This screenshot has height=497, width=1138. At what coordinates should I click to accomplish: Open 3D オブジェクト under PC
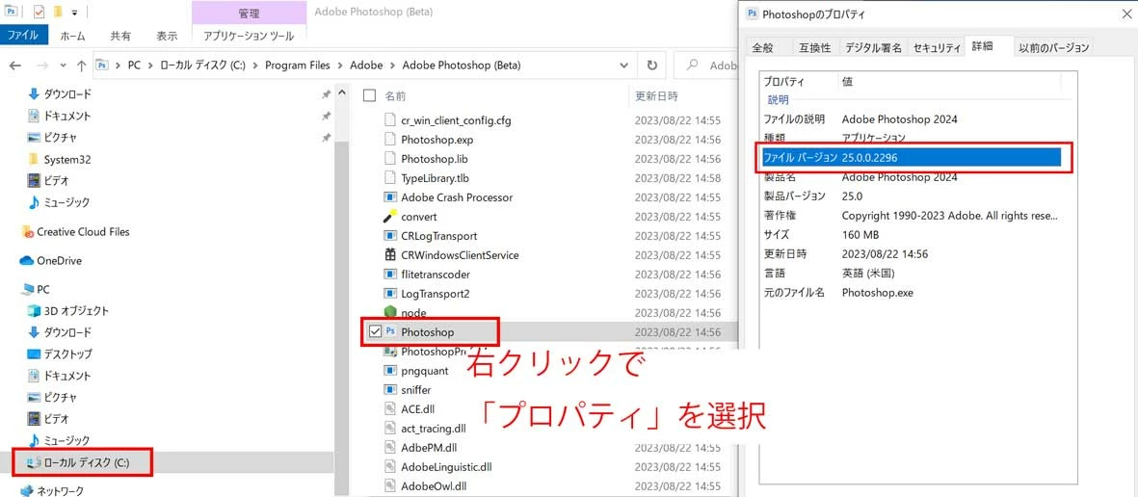click(76, 310)
